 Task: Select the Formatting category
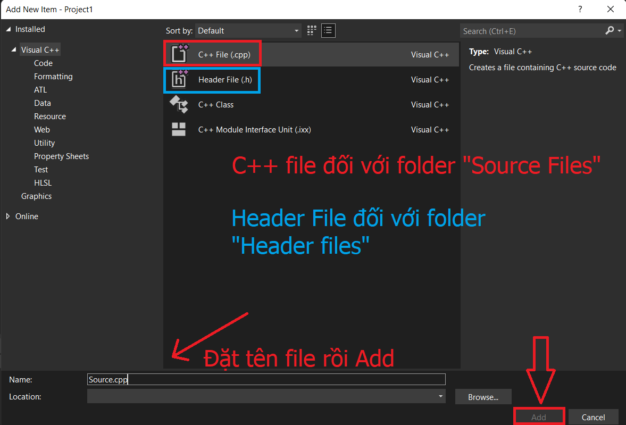[53, 77]
